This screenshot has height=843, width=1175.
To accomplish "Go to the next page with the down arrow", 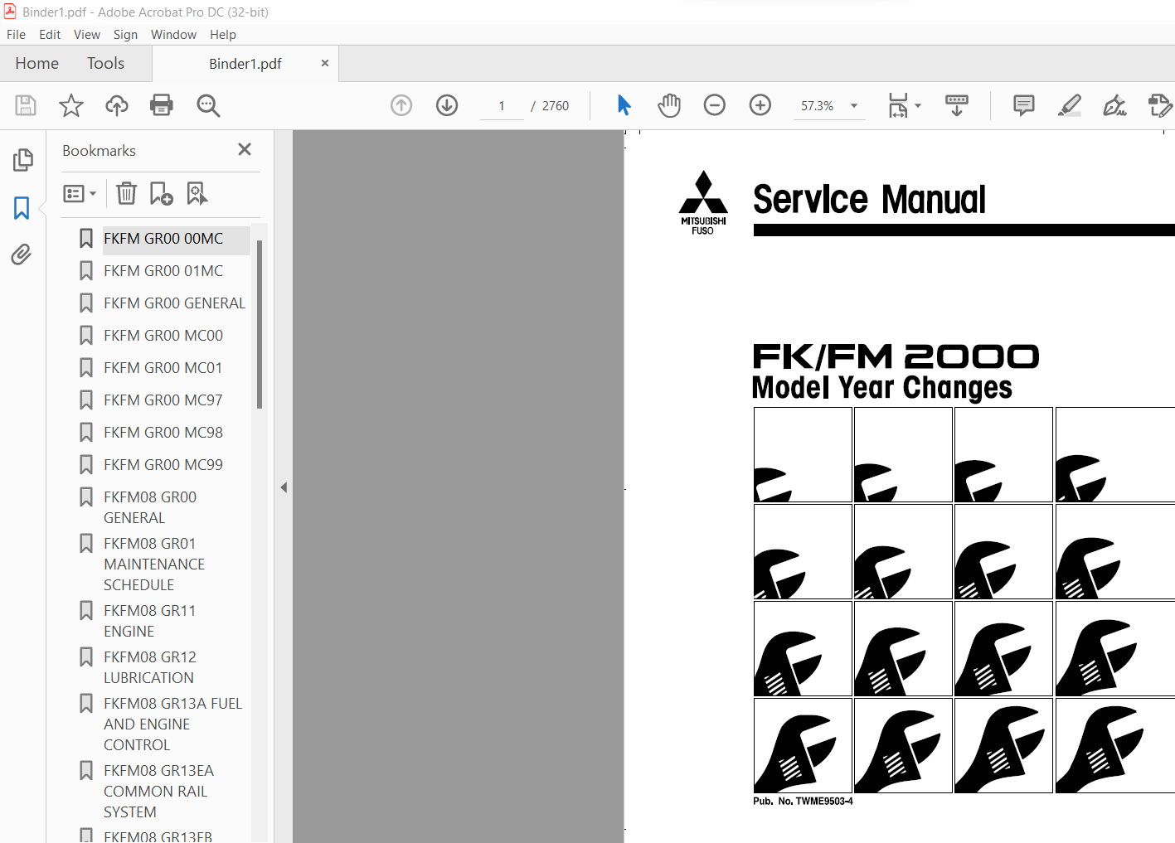I will 447,105.
